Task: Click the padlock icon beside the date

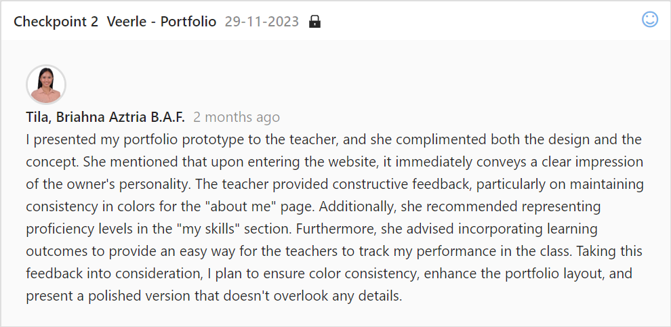Action: coord(314,22)
